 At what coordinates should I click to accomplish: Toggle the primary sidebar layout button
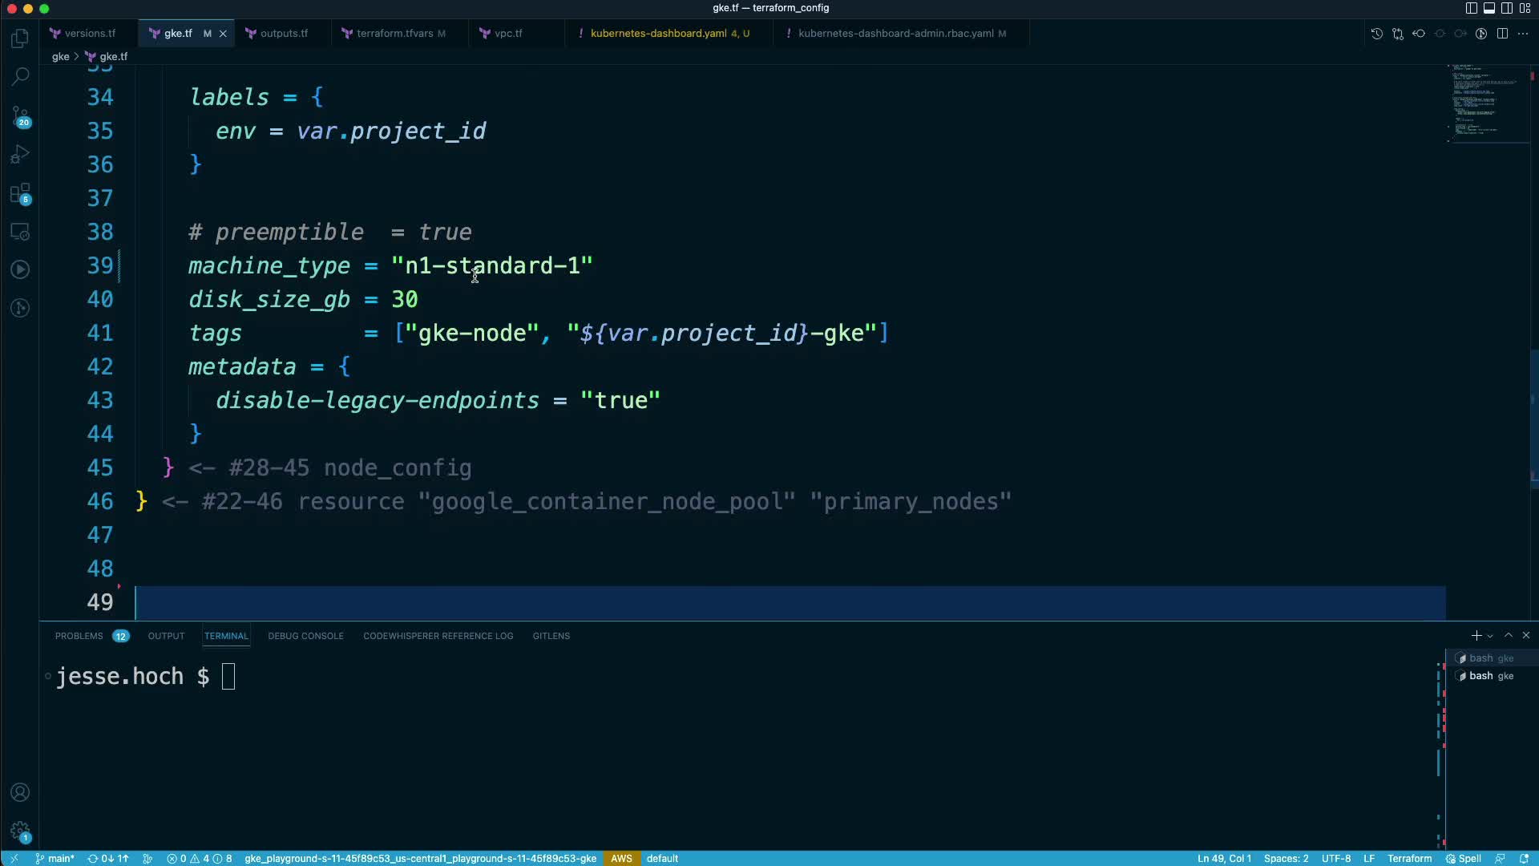click(1471, 8)
